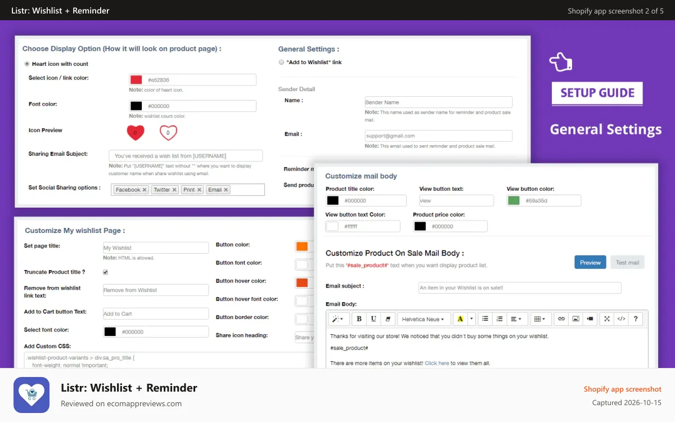675x422 pixels.
Task: Click the eraser remove-format icon
Action: 388,319
